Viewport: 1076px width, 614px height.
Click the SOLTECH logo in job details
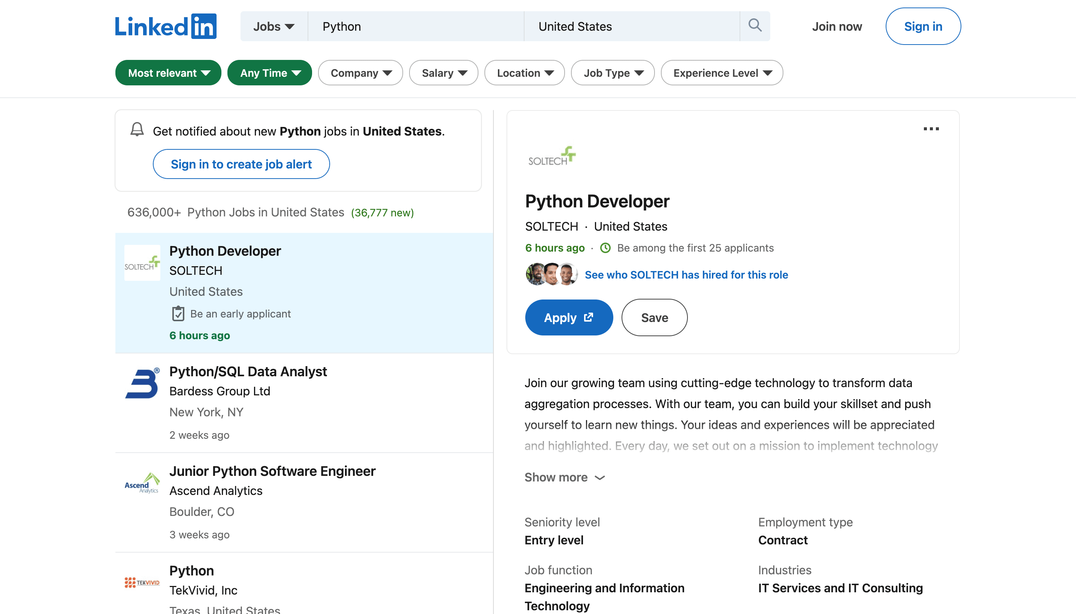click(551, 156)
